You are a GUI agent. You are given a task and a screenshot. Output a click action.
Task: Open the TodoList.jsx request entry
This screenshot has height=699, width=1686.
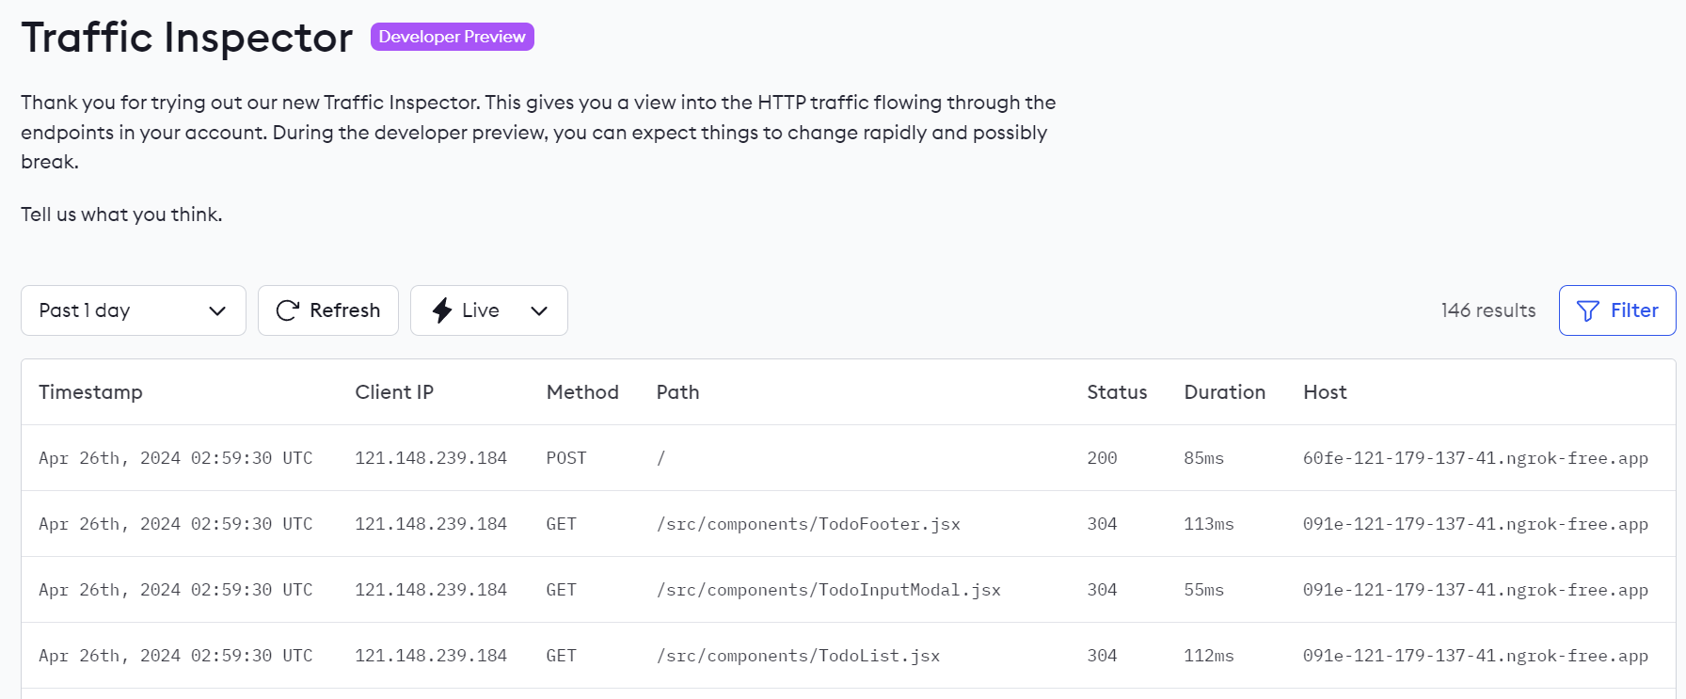point(798,656)
